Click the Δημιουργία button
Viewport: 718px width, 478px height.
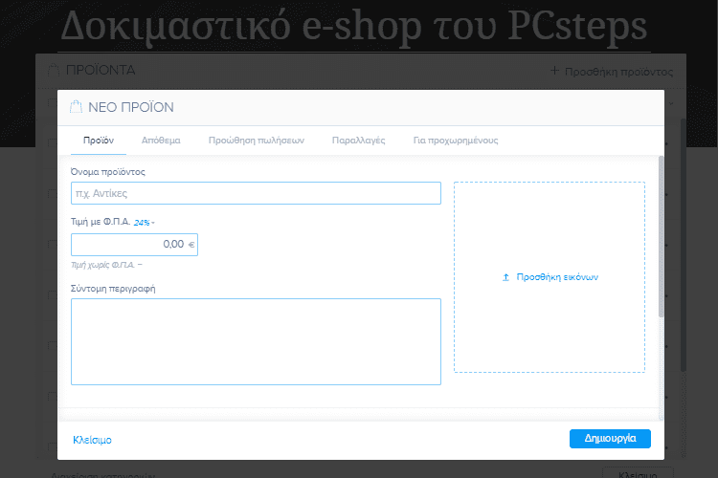click(x=610, y=439)
